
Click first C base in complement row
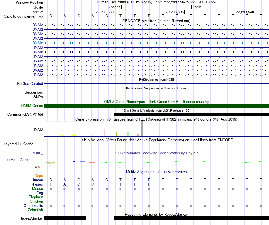(50, 16)
